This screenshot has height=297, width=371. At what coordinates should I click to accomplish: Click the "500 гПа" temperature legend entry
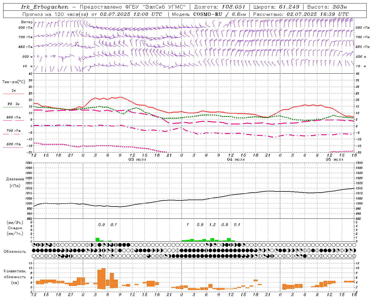click(14, 144)
